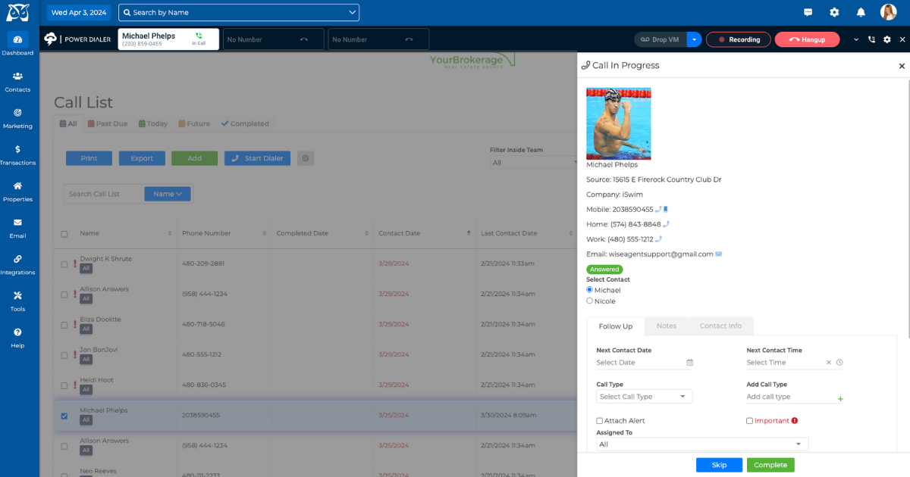
Task: Click the Wise Agent owl logo
Action: tap(17, 12)
